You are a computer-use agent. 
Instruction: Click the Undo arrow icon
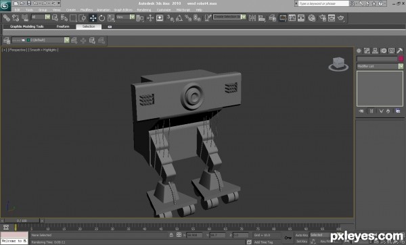point(35,3)
